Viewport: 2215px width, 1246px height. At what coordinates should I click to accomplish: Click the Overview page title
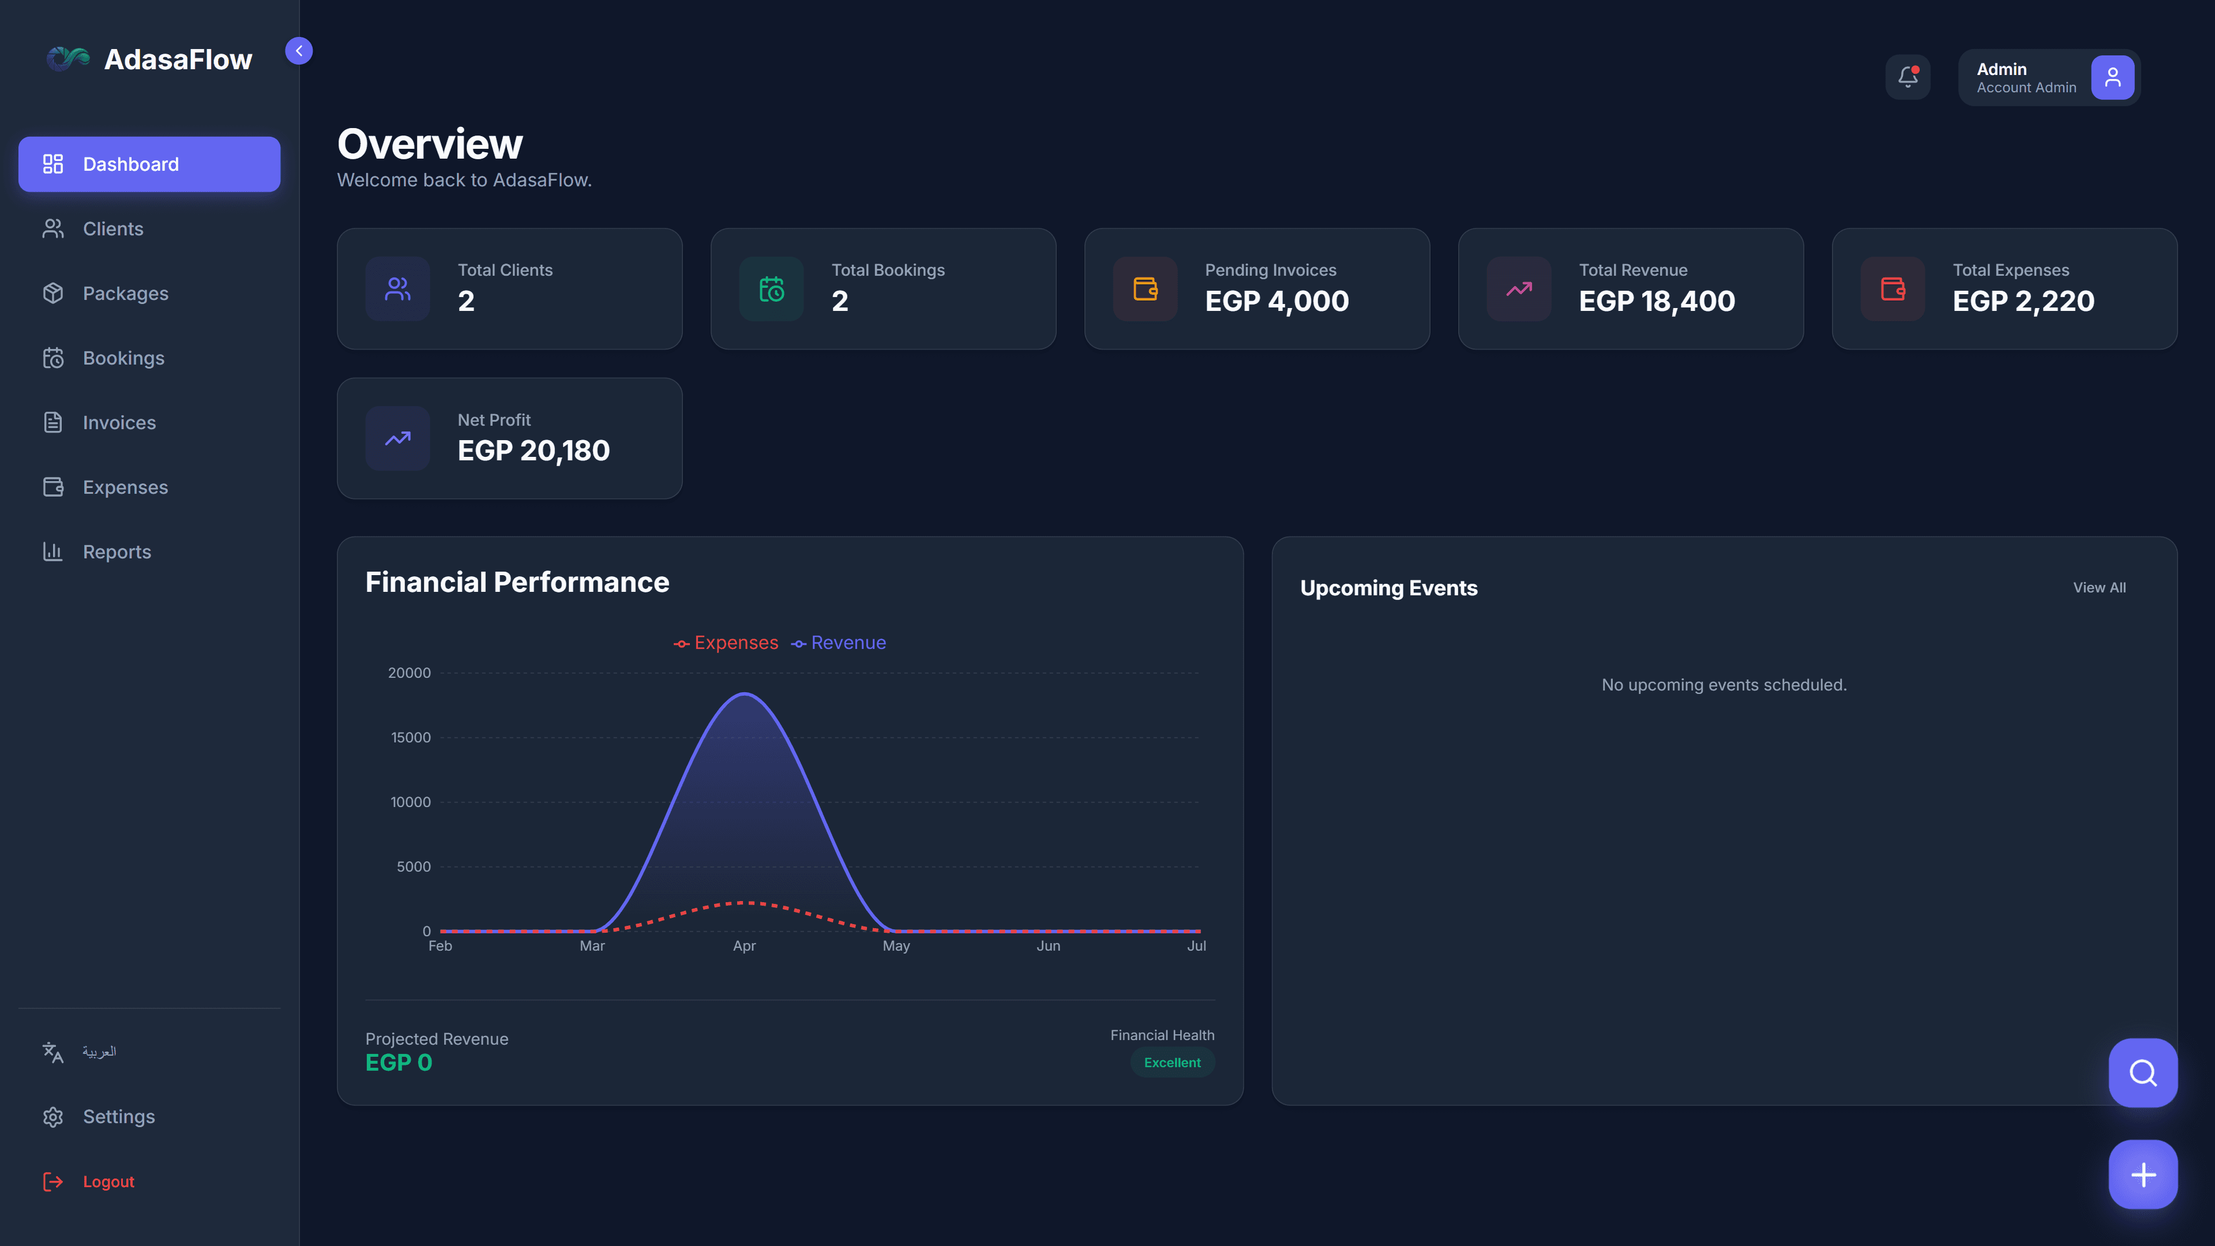pos(430,144)
